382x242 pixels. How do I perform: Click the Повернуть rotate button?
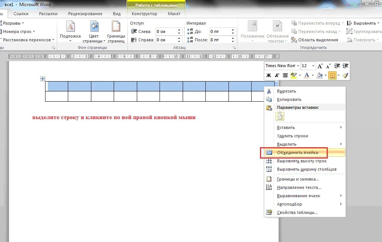[363, 40]
